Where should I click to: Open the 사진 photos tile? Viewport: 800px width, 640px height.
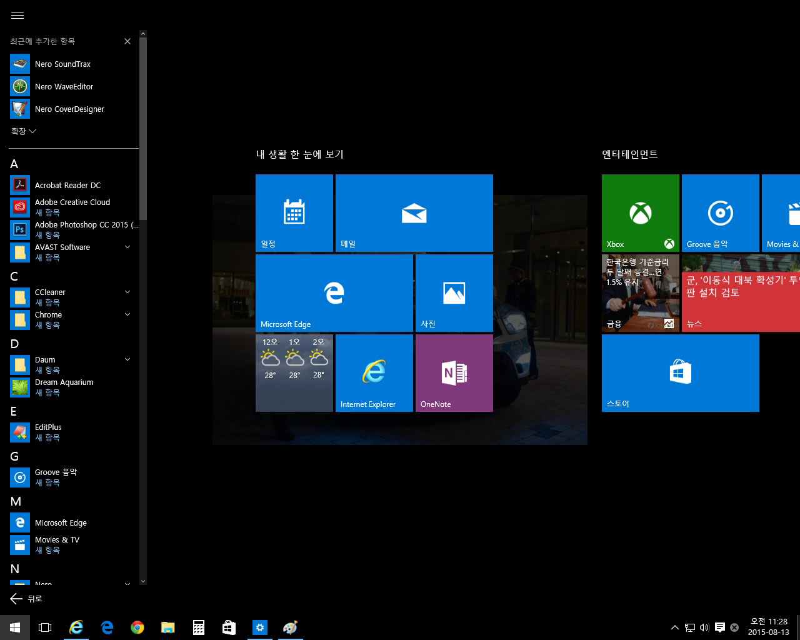coord(454,293)
